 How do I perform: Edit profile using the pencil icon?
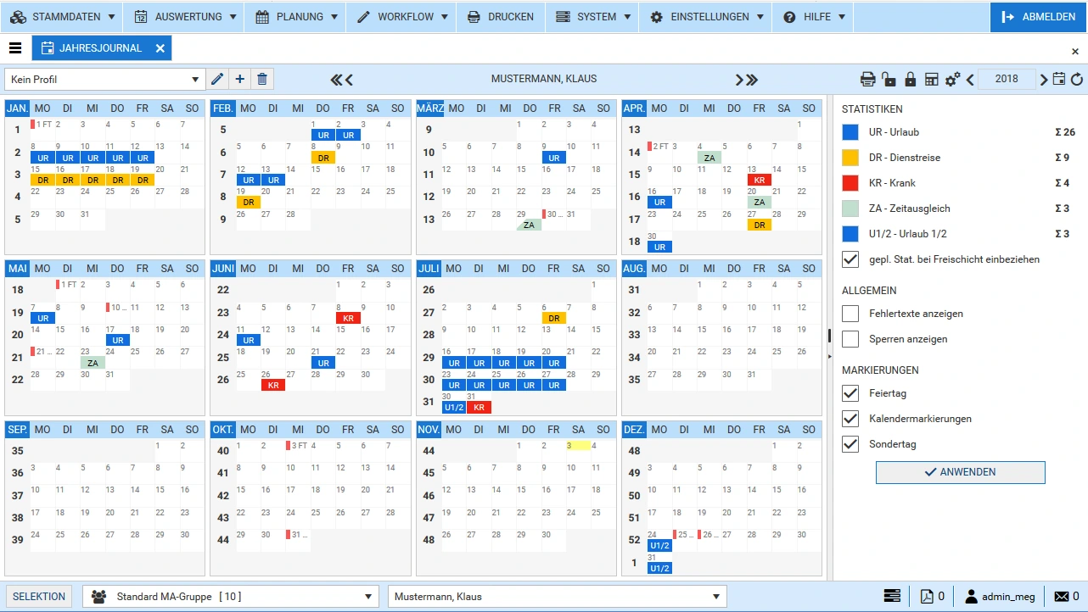click(x=218, y=80)
